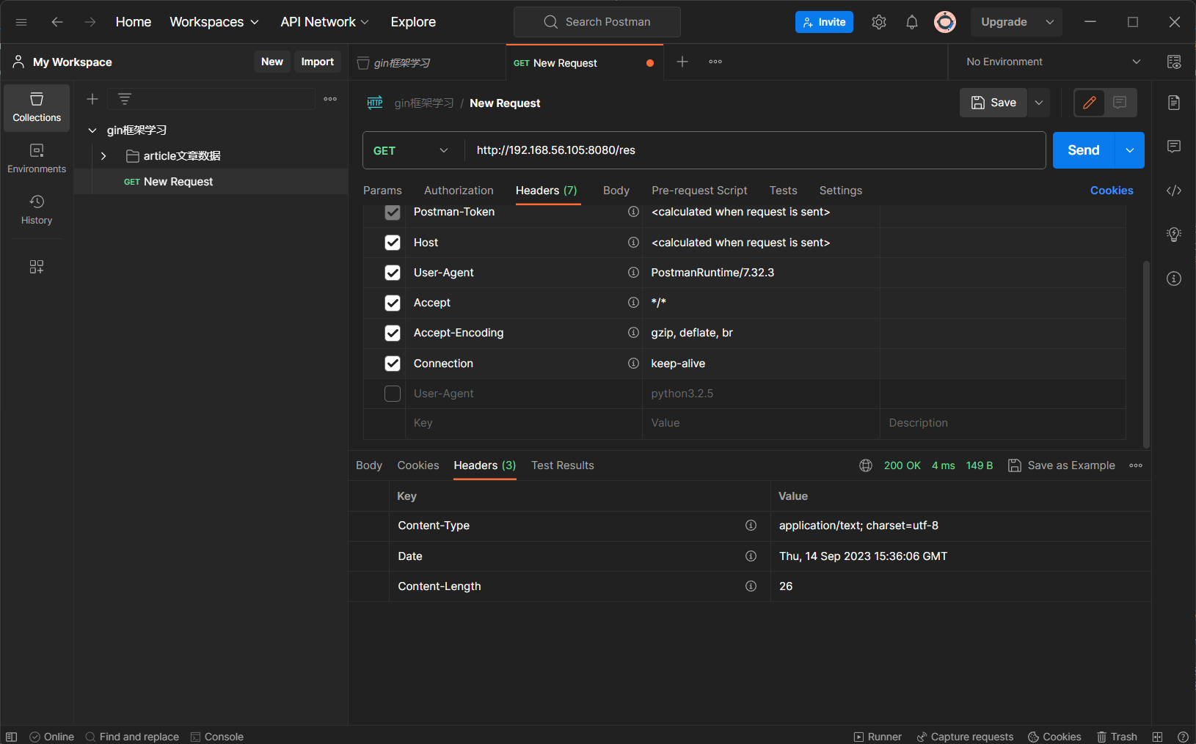Open a new tab with plus icon

tap(682, 62)
